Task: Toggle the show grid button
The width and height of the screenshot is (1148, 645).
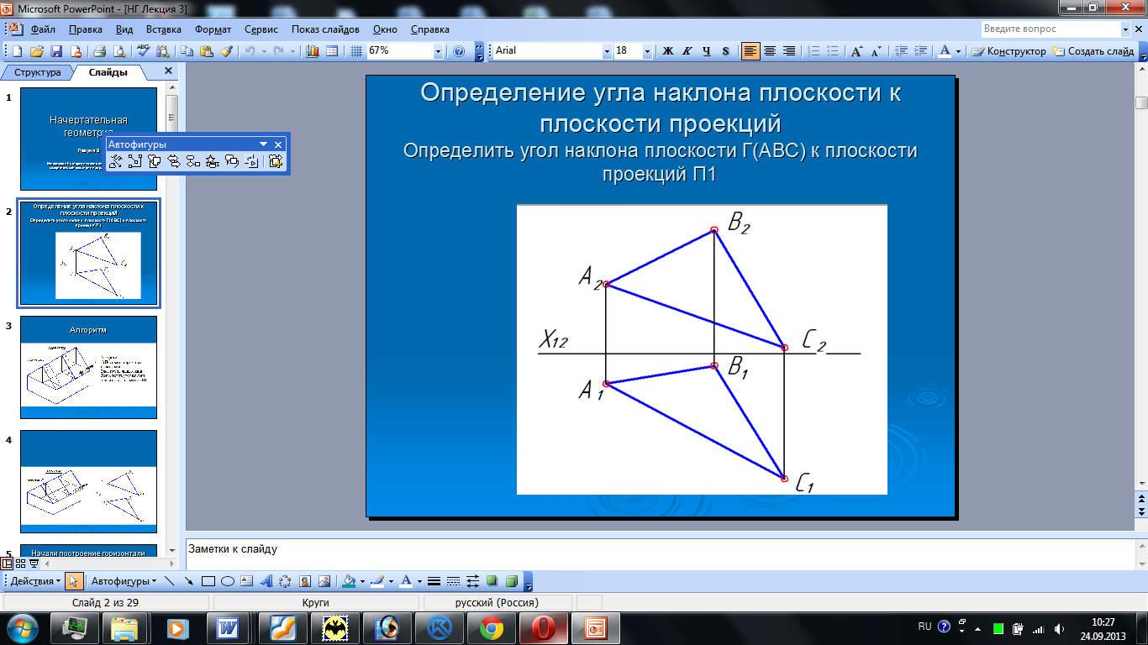Action: pyautogui.click(x=355, y=51)
